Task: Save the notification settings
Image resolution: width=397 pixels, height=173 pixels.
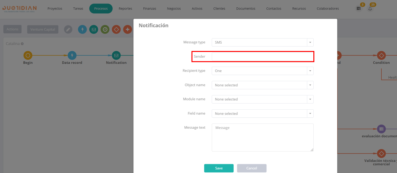Action: [219, 168]
